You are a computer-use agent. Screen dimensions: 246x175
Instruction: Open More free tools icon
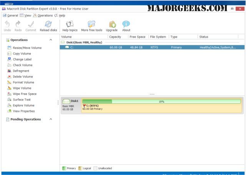coord(91,24)
